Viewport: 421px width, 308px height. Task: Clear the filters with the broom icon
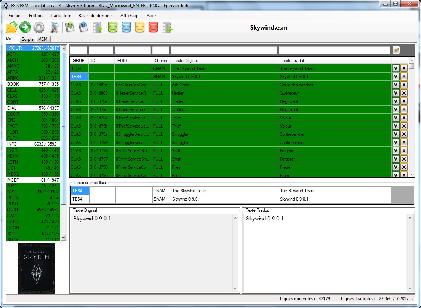point(396,50)
